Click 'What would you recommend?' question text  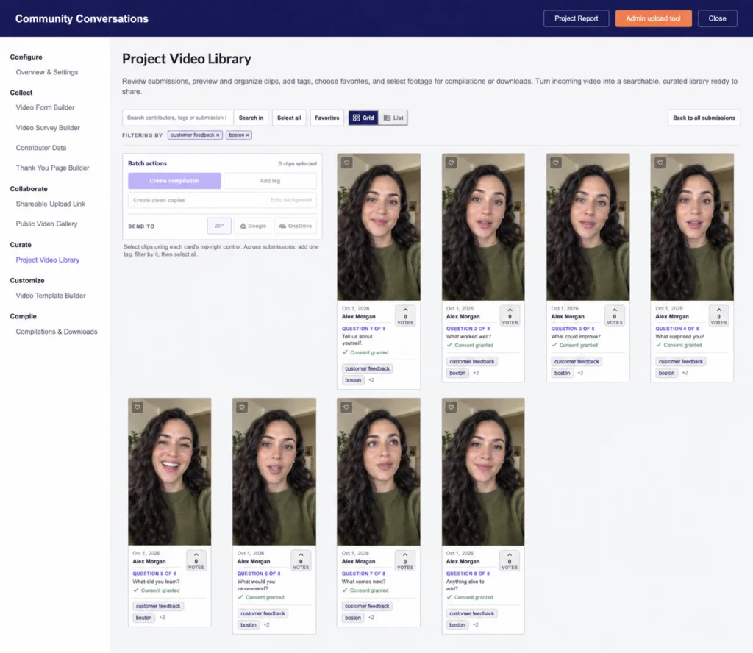tap(257, 585)
